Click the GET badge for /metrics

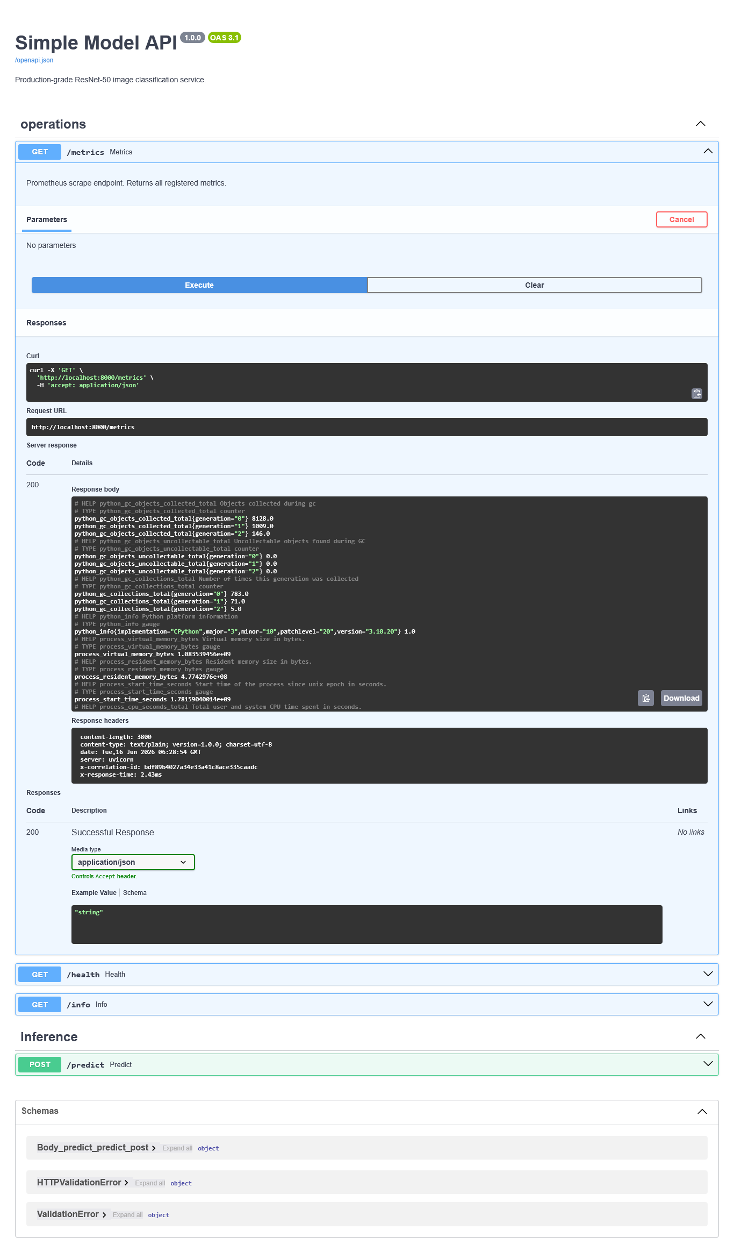(40, 152)
